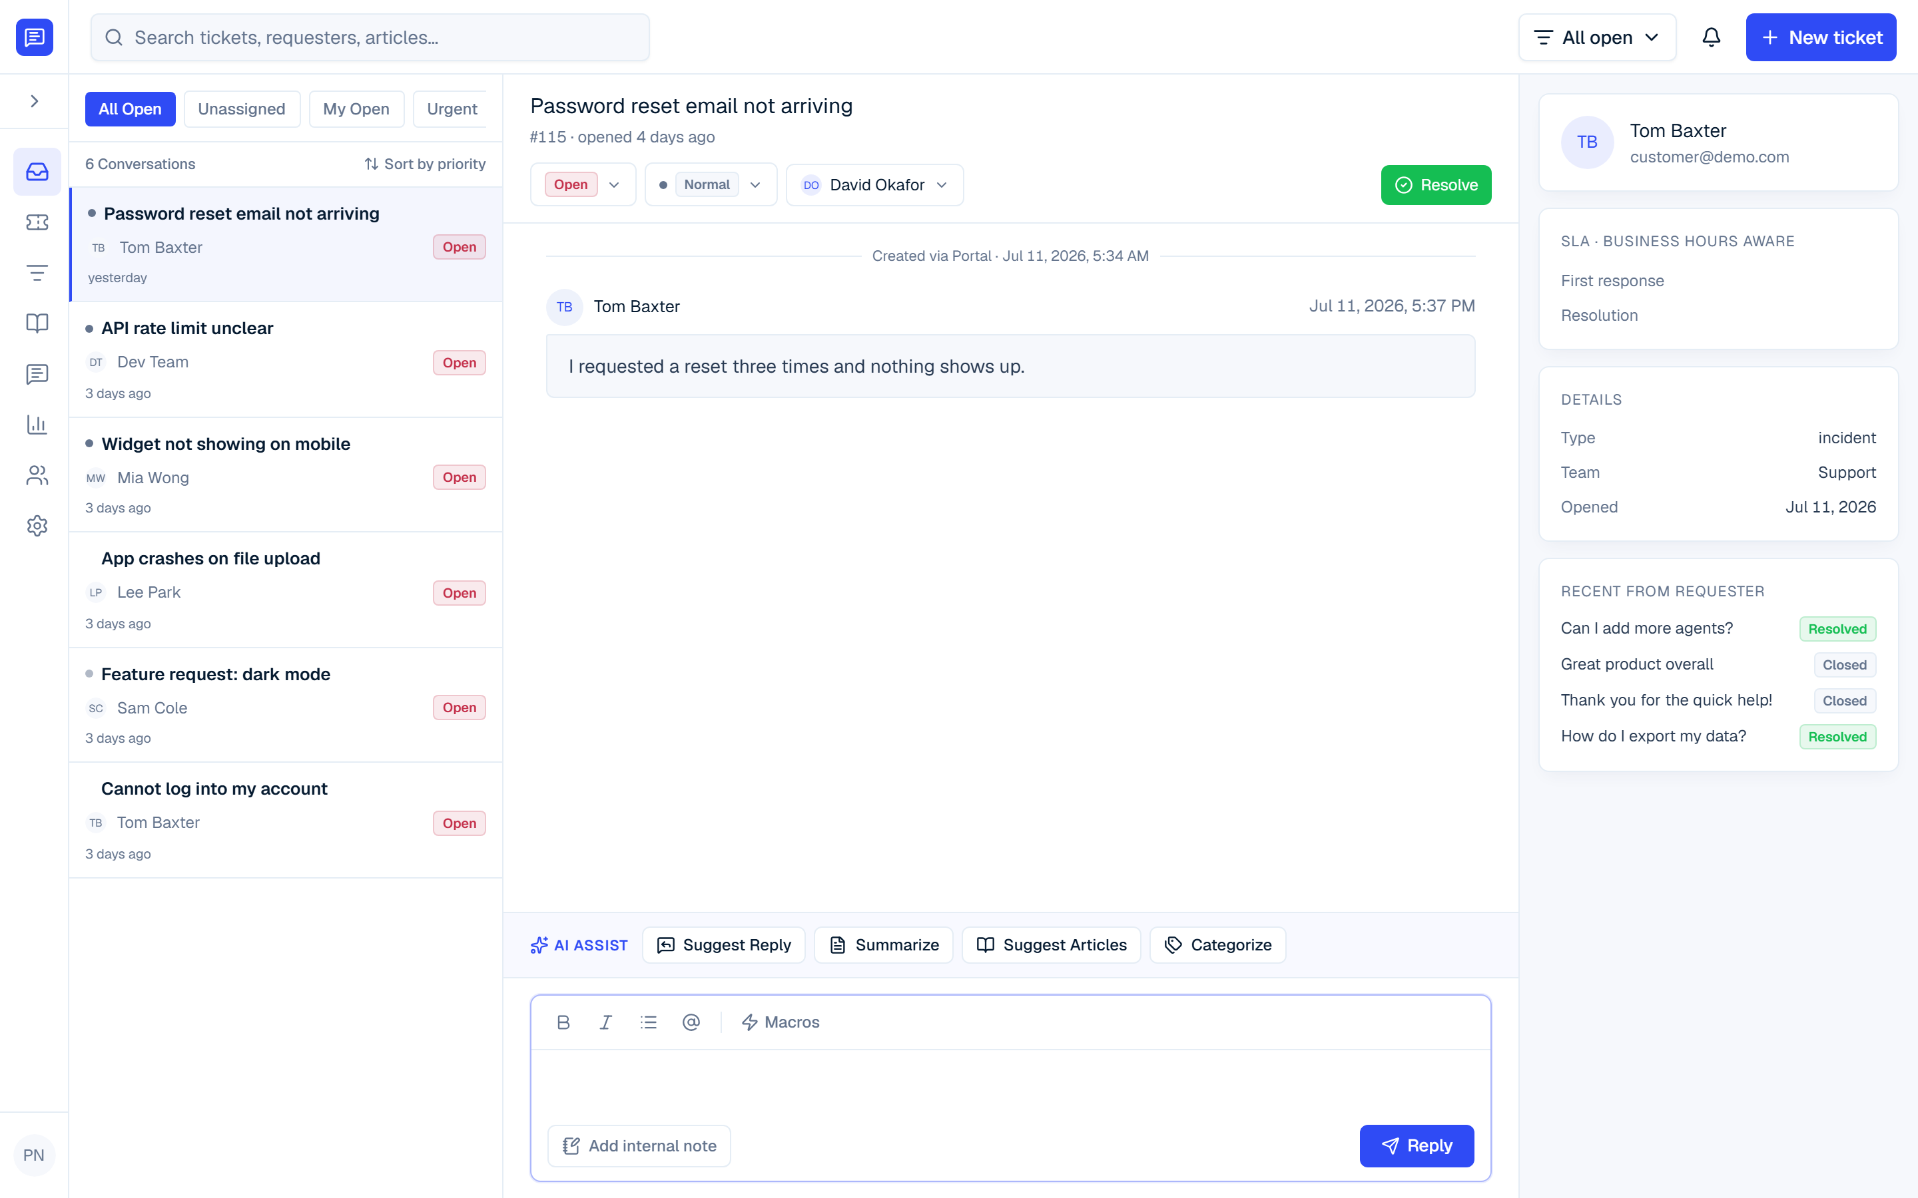Viewport: 1918px width, 1198px height.
Task: Click the AI Assist sparkle icon
Action: (x=539, y=944)
